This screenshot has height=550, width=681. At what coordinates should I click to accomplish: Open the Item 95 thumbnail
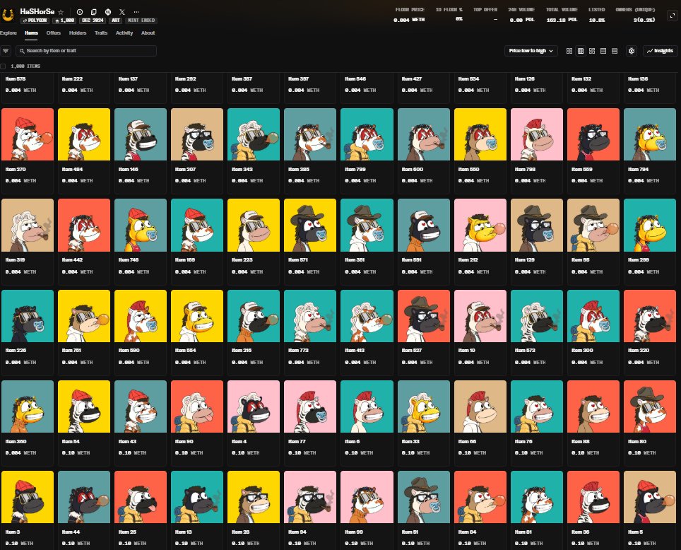pos(593,226)
